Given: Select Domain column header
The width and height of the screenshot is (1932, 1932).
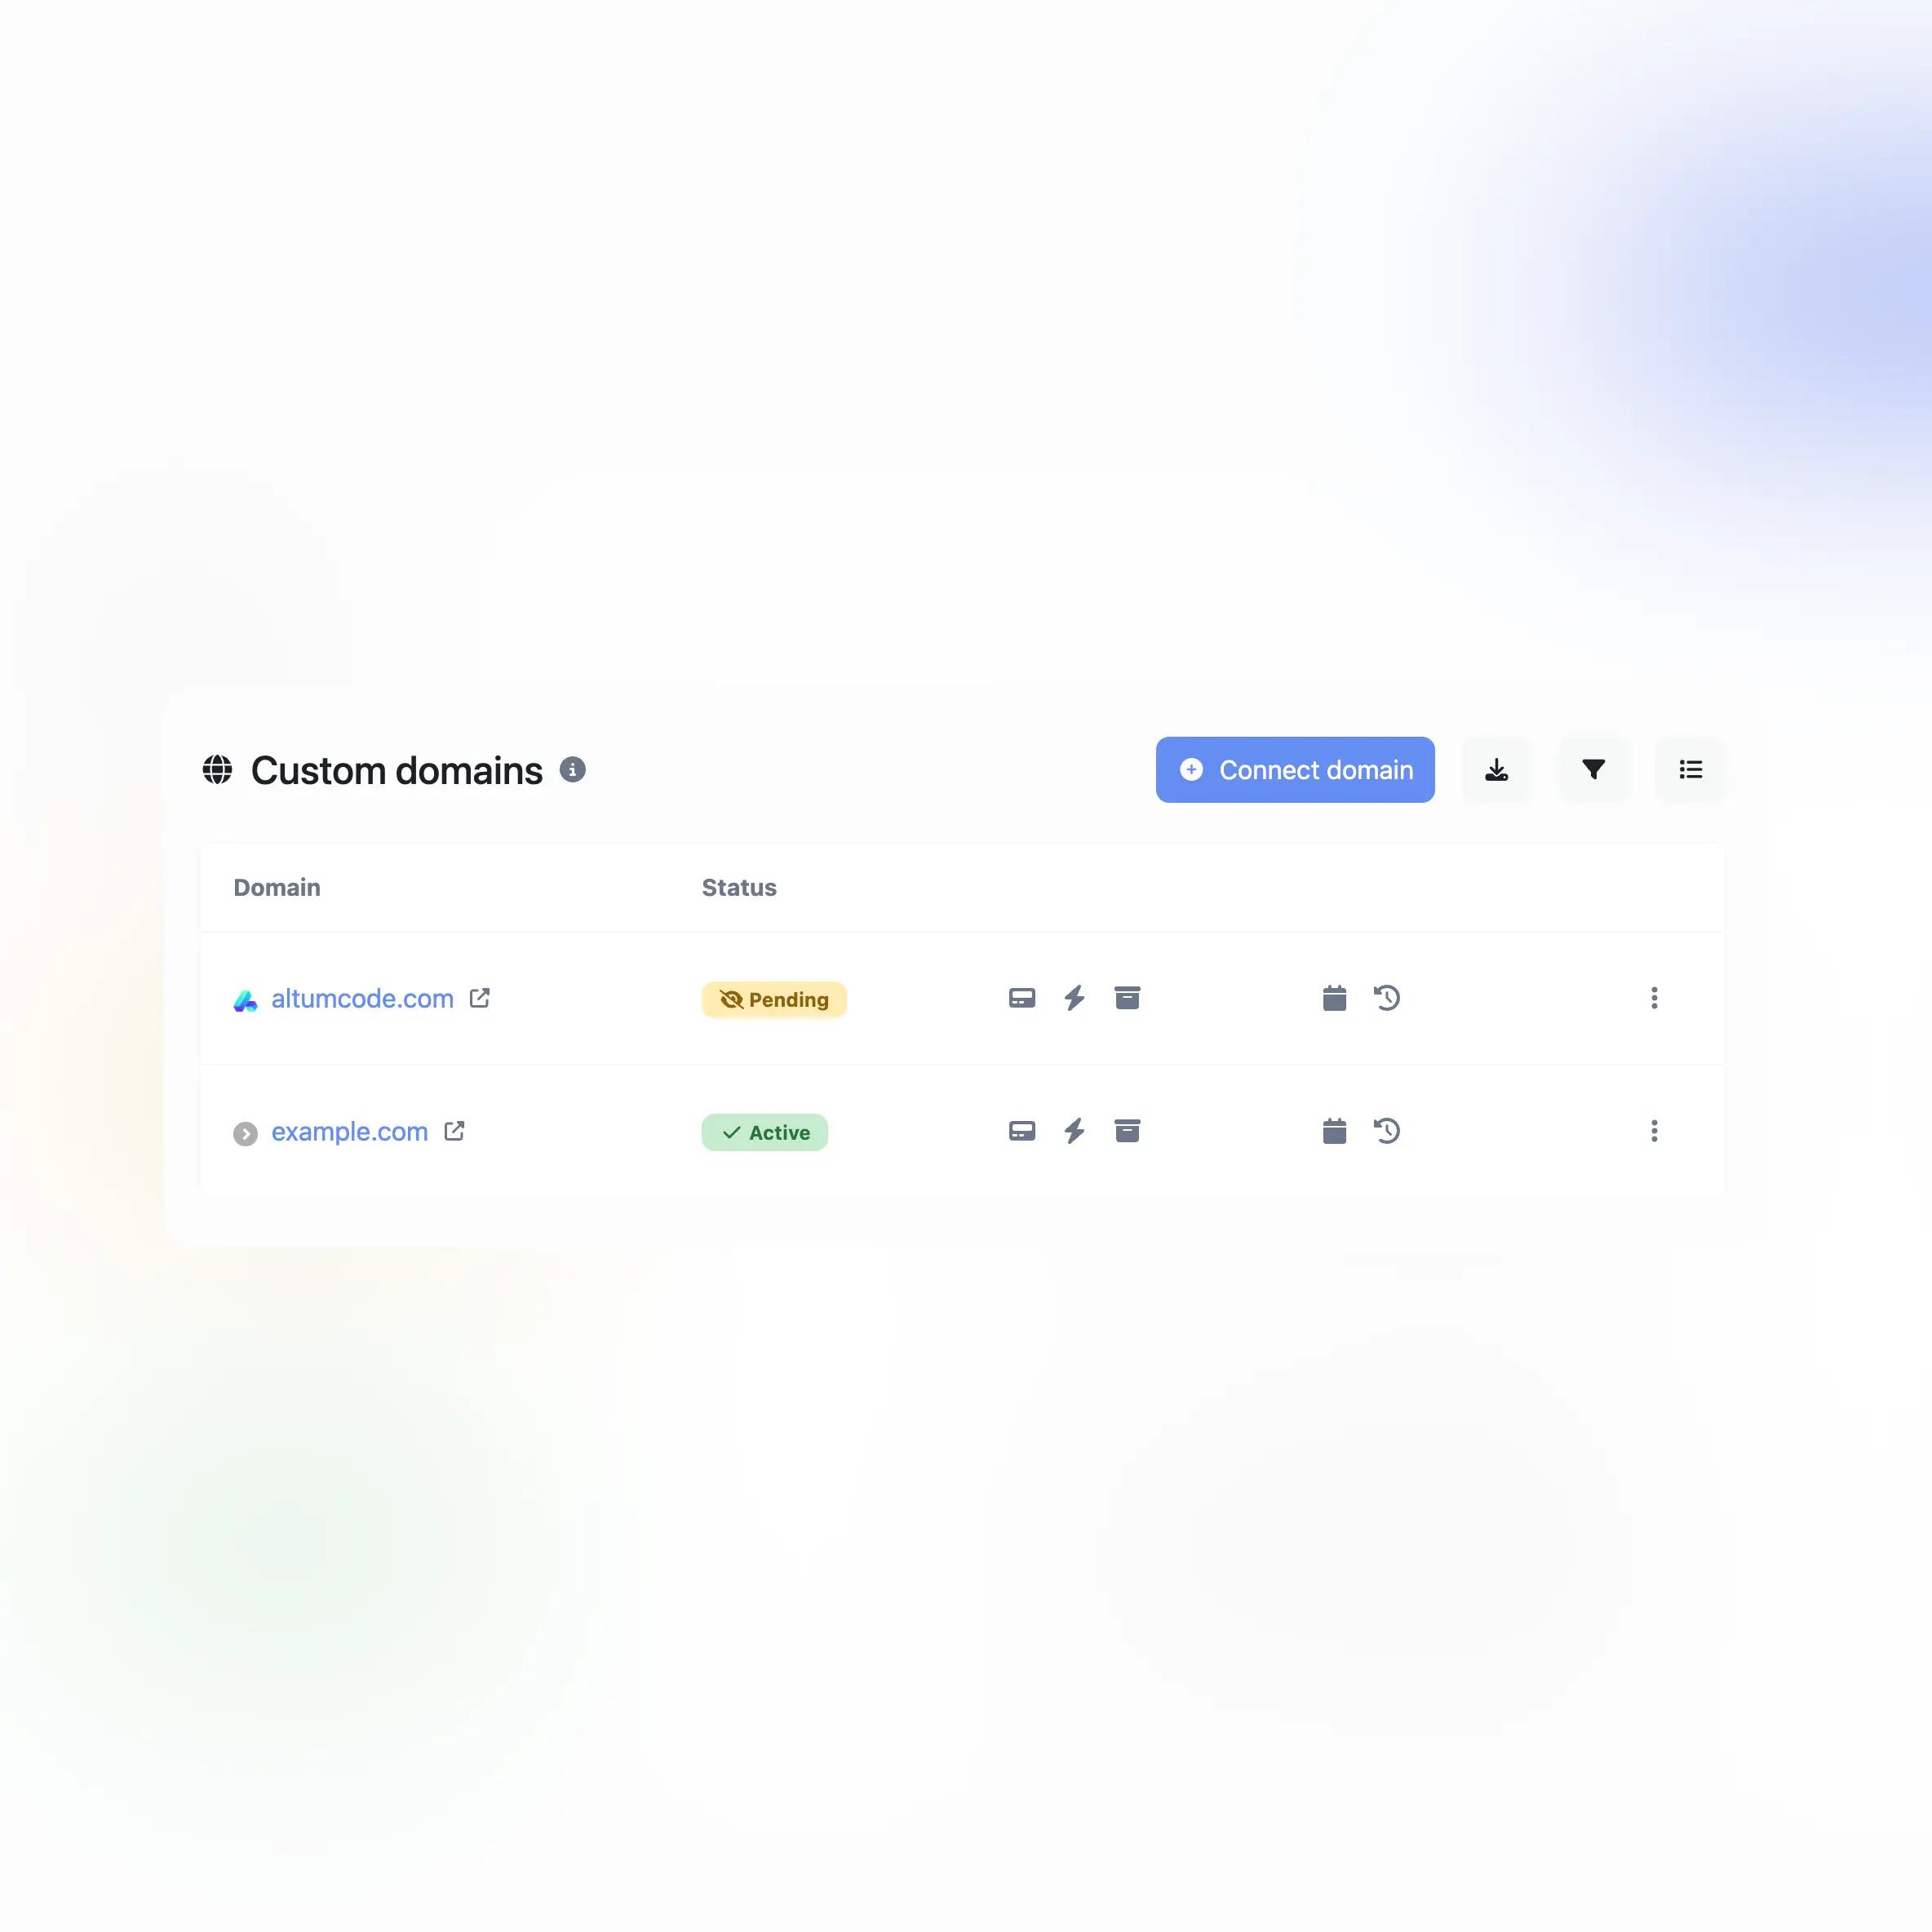Looking at the screenshot, I should [277, 886].
